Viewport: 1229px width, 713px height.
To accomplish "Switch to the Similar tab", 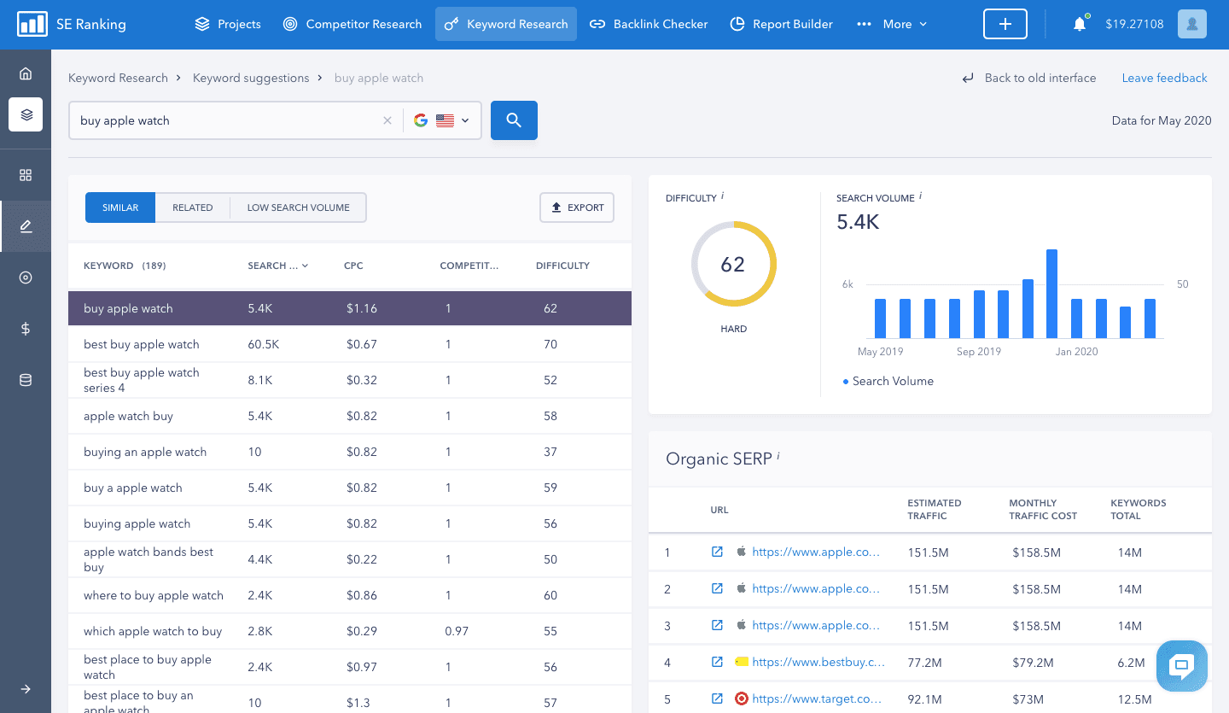I will pos(120,207).
